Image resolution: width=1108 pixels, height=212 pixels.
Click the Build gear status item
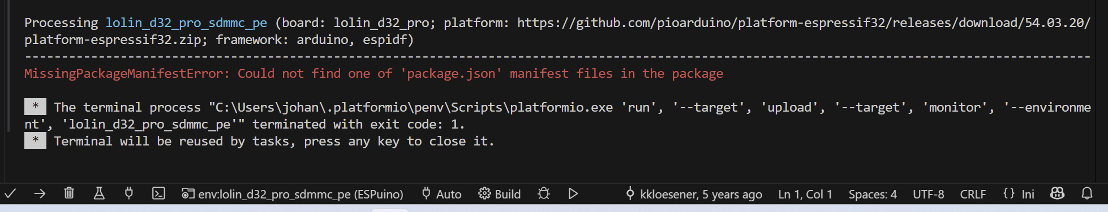point(499,194)
